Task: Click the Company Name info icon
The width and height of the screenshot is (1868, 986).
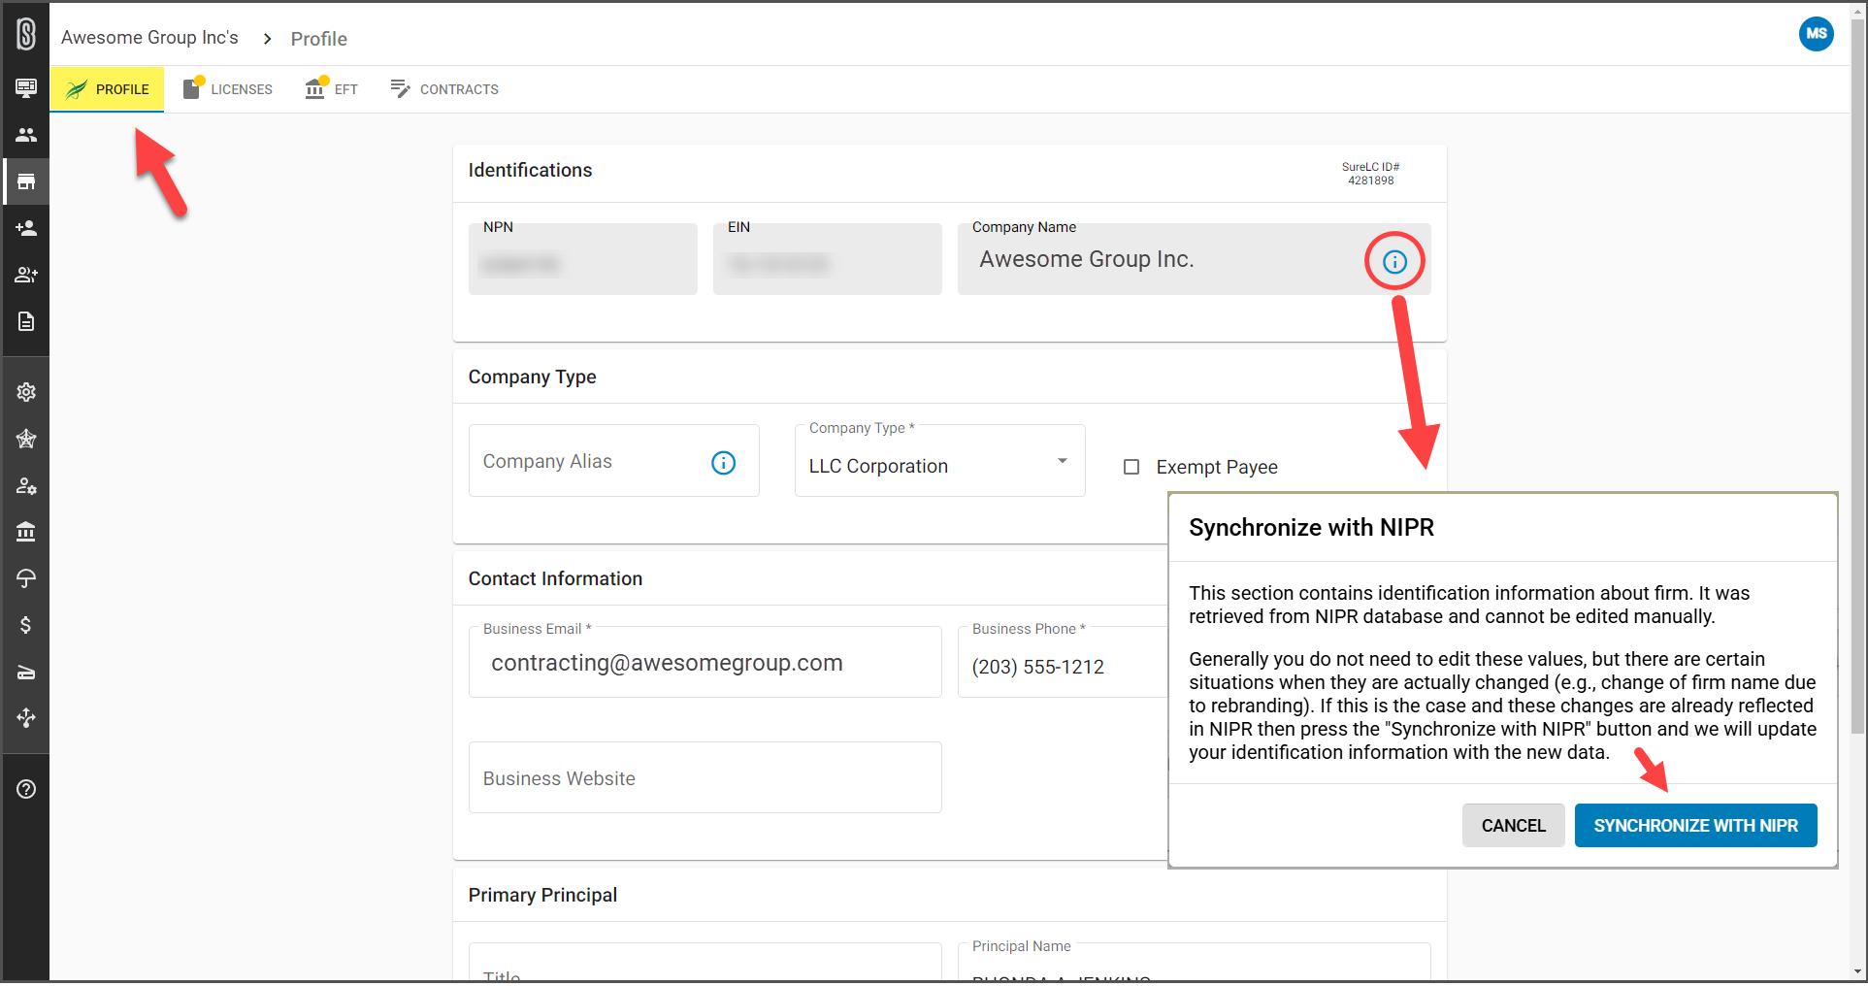Action: tap(1394, 261)
